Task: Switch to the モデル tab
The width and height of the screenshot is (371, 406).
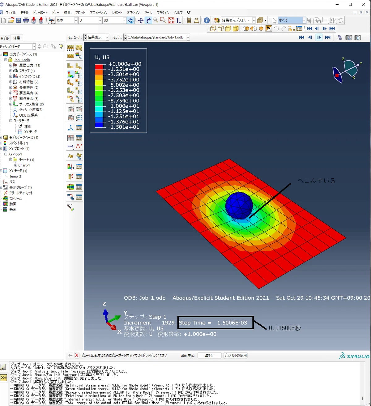Action: tap(5, 38)
